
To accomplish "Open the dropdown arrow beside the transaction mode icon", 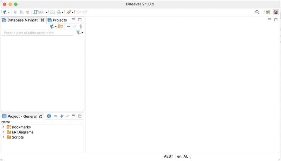I will (63, 12).
